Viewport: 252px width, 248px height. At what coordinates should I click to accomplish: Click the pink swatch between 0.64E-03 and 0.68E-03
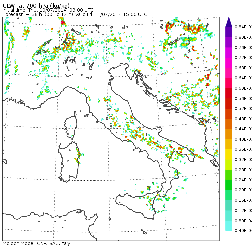click(229, 73)
